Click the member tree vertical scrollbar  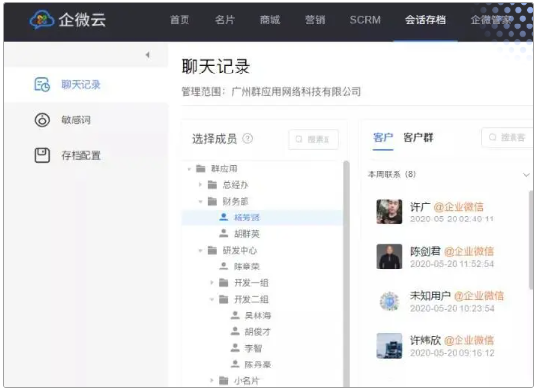click(346, 274)
